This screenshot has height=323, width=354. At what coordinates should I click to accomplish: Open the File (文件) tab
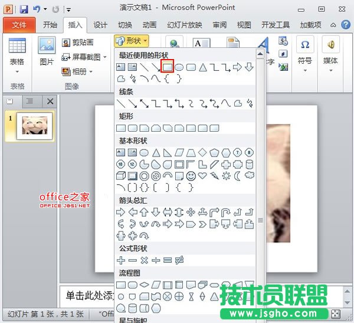(19, 25)
